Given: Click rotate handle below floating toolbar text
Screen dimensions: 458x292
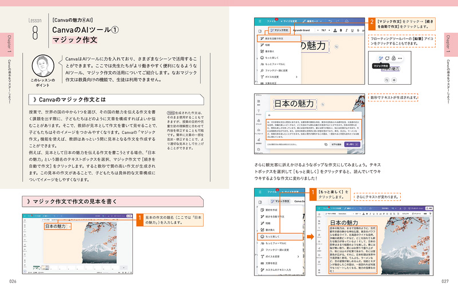Looking at the screenshot, I should [387, 80].
